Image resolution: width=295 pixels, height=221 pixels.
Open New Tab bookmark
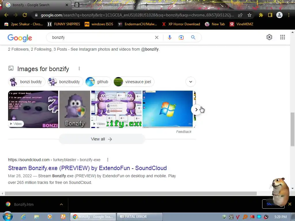pyautogui.click(x=215, y=24)
